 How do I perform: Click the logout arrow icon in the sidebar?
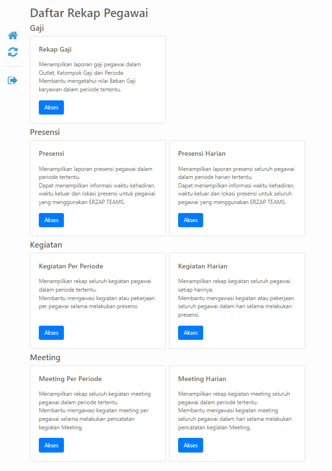tap(13, 80)
